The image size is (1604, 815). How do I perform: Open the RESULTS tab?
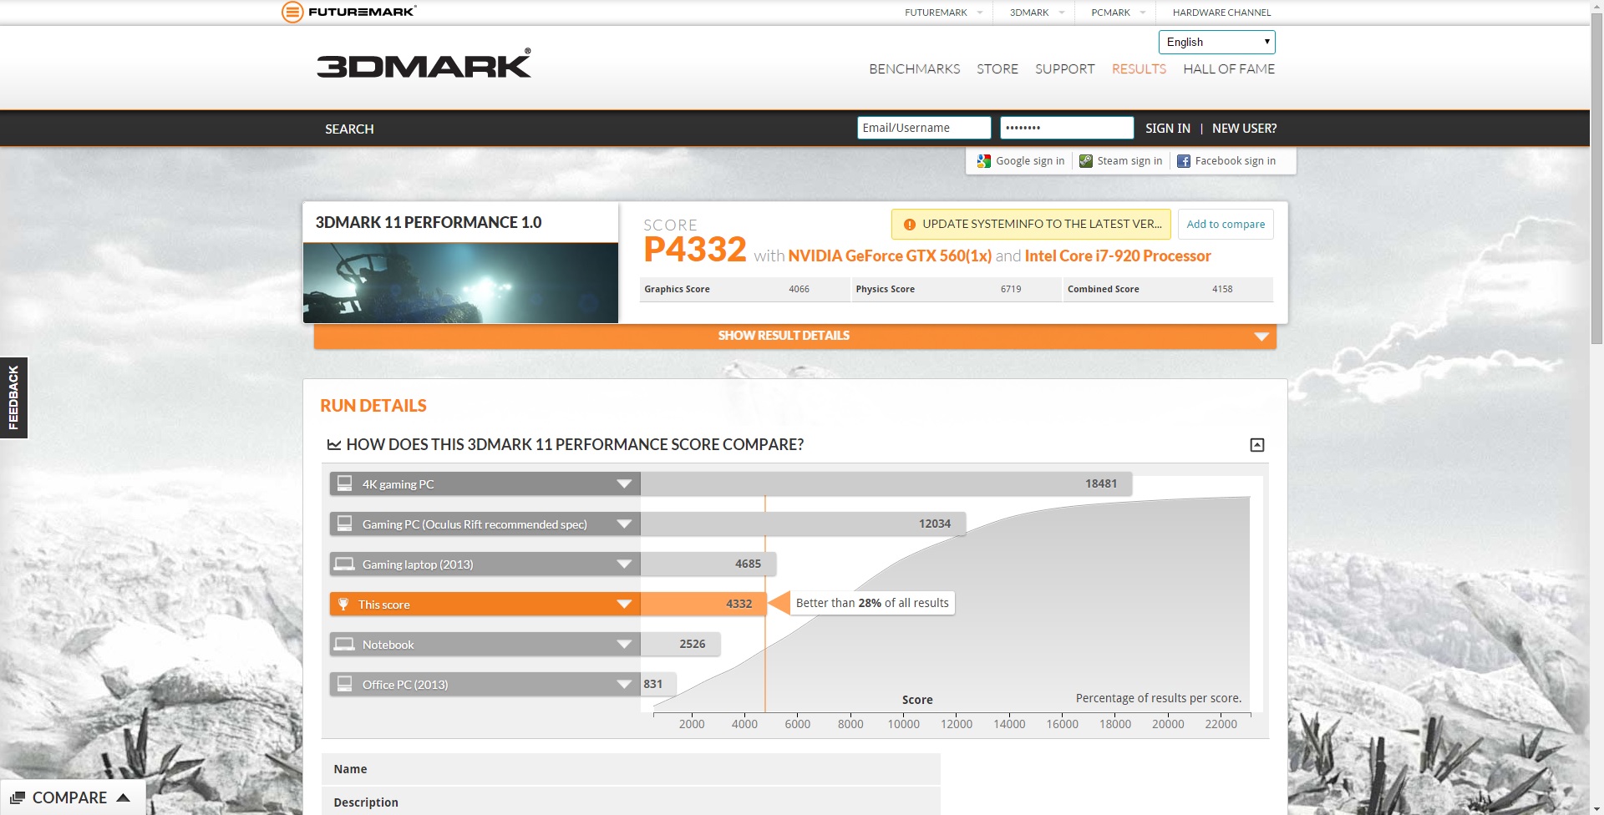pos(1139,69)
